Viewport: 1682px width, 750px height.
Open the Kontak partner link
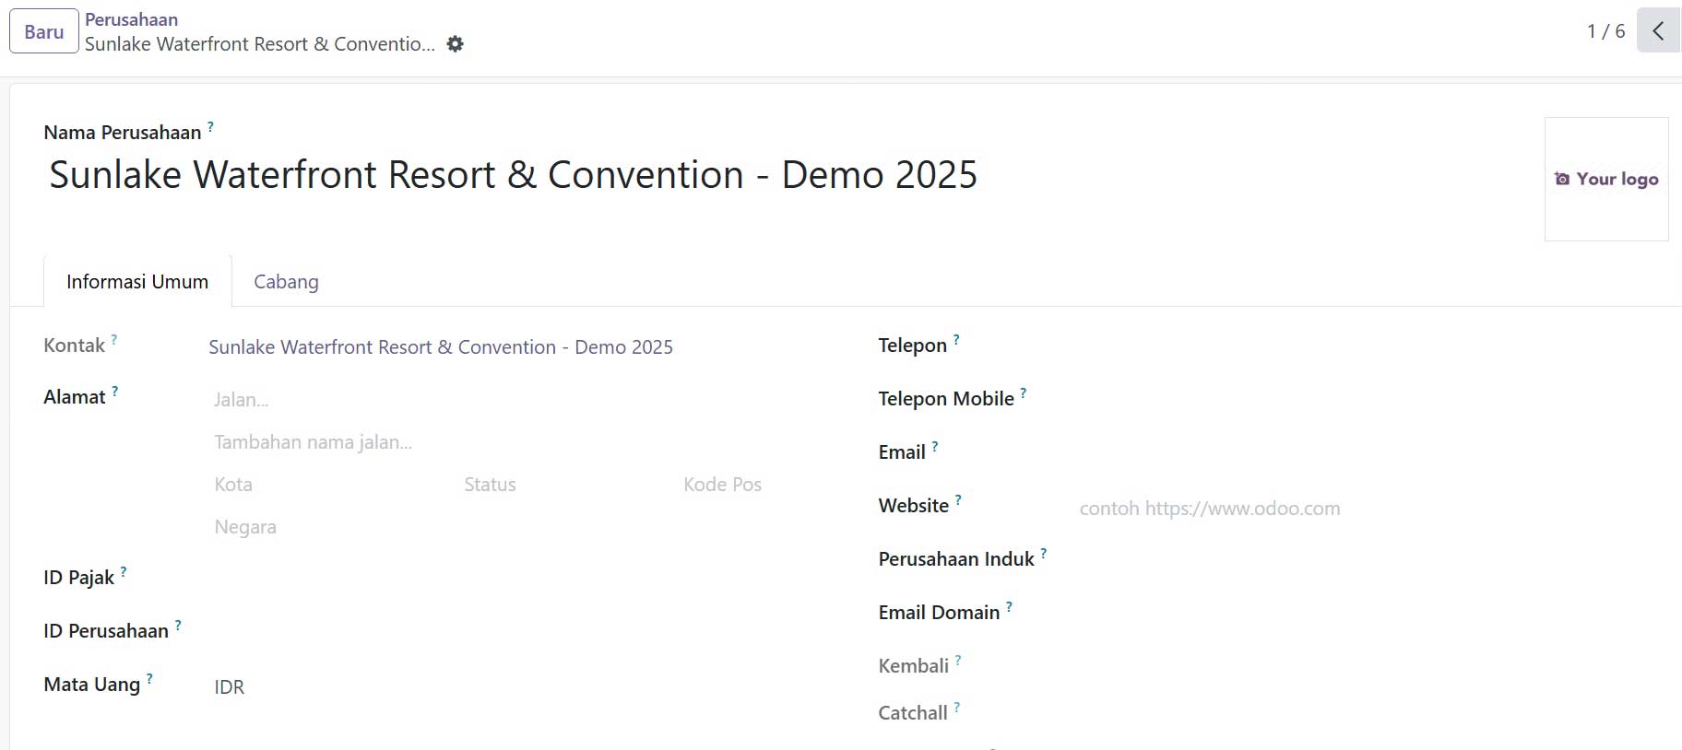[x=441, y=347]
